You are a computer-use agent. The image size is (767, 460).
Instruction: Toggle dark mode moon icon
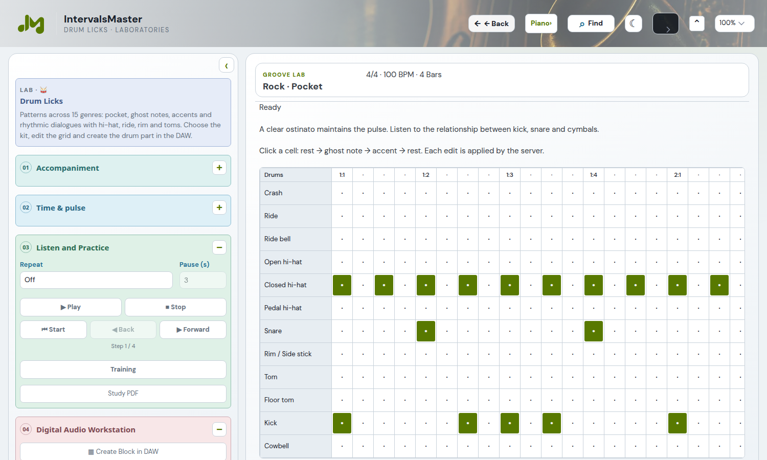coord(634,24)
